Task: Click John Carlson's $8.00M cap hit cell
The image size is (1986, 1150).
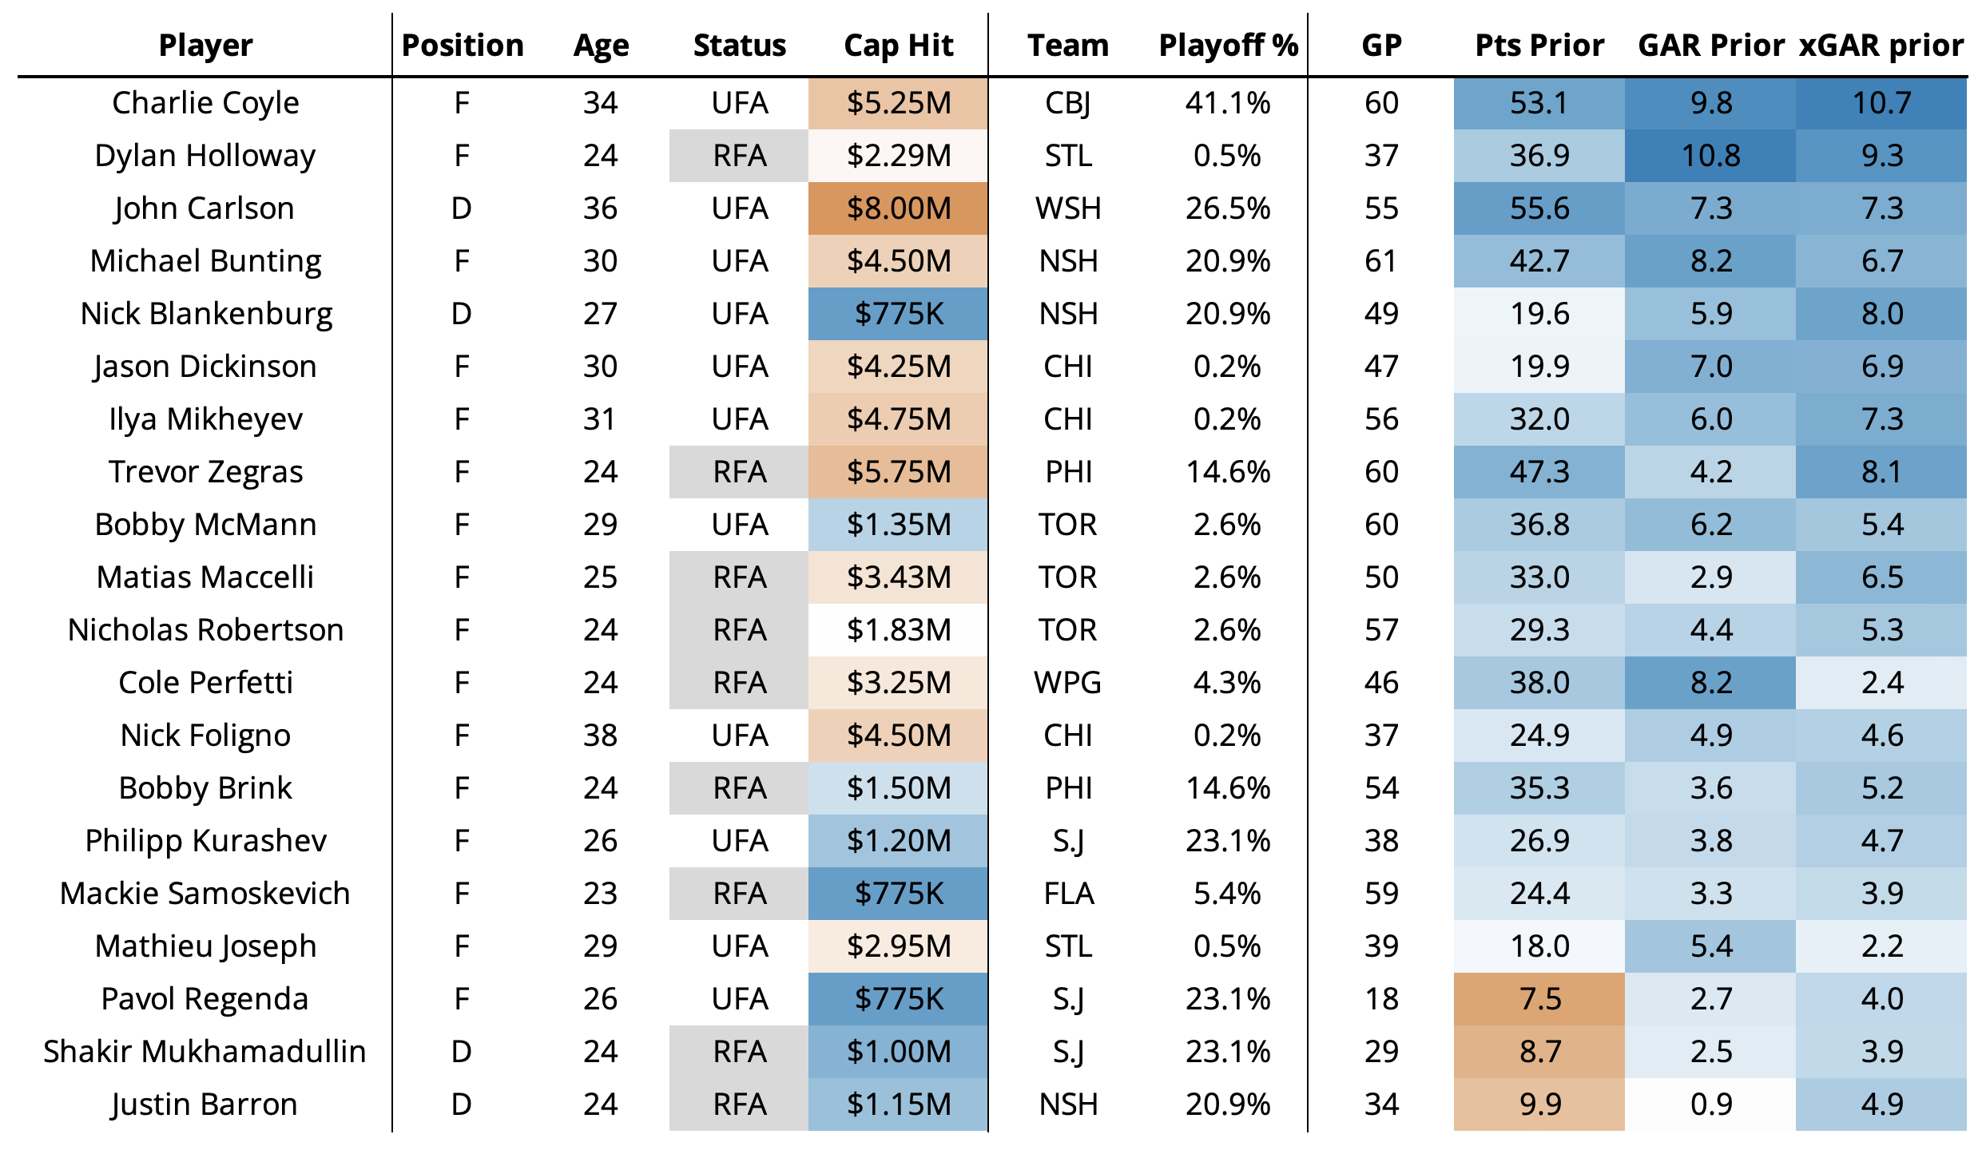Action: [x=899, y=208]
